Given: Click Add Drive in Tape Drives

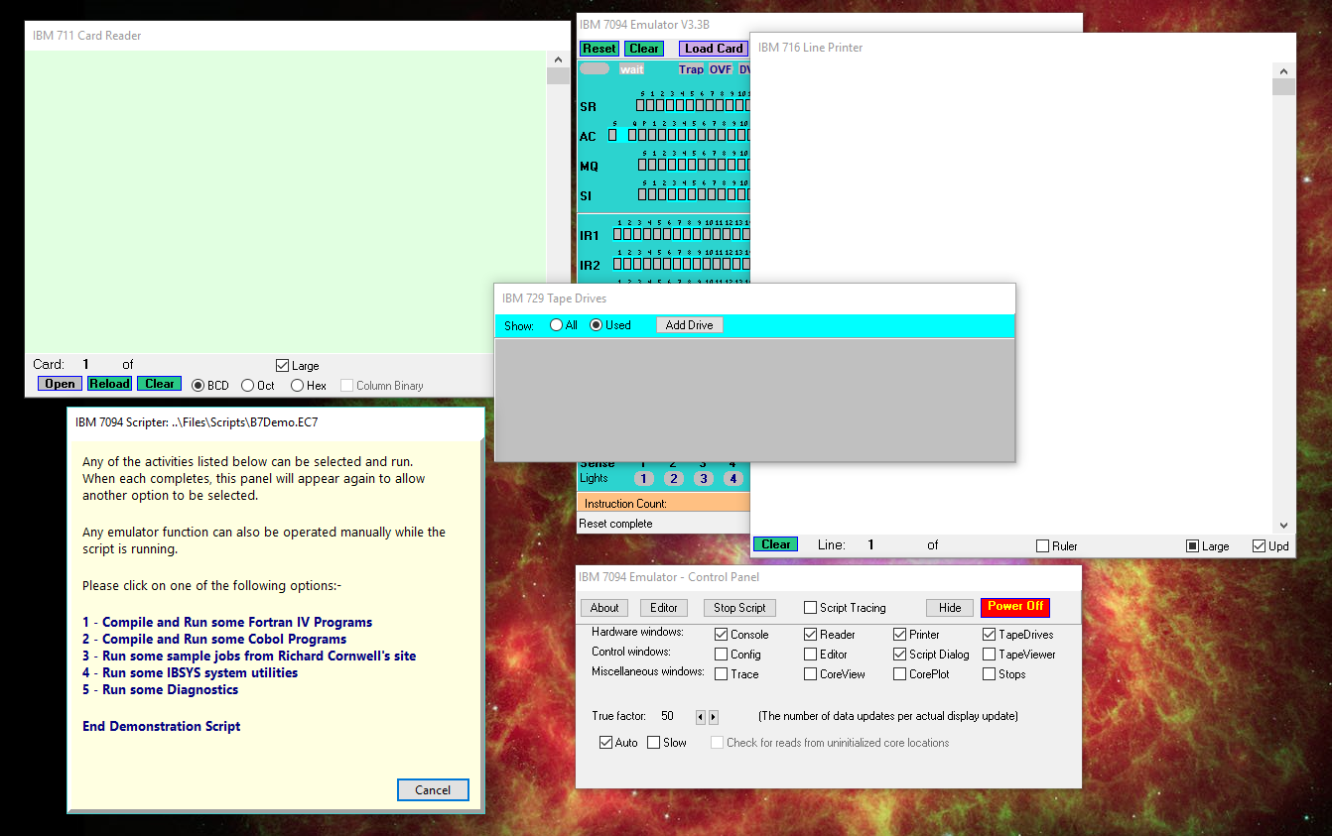Looking at the screenshot, I should (690, 325).
